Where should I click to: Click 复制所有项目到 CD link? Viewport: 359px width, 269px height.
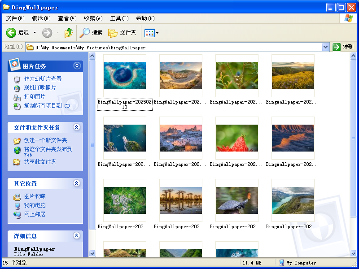click(x=47, y=106)
